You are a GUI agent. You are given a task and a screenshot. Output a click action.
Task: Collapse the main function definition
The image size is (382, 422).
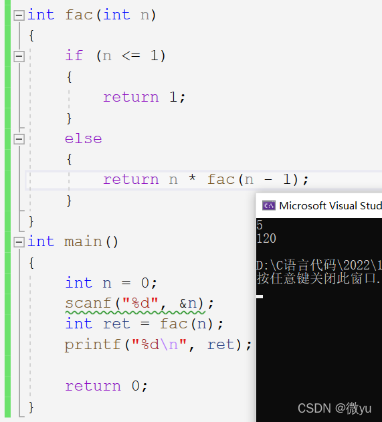pos(19,242)
